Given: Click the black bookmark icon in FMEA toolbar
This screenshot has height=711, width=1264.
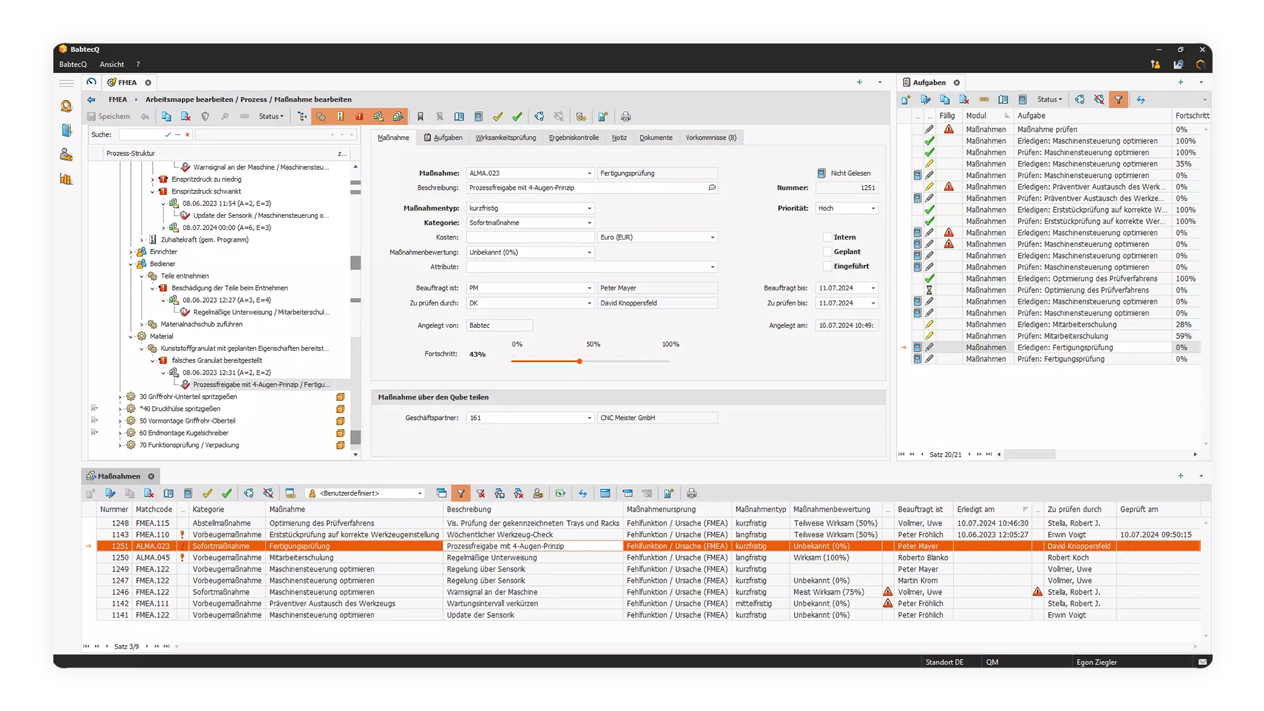Looking at the screenshot, I should coord(420,117).
